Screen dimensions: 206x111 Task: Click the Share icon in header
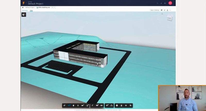pos(165,10)
